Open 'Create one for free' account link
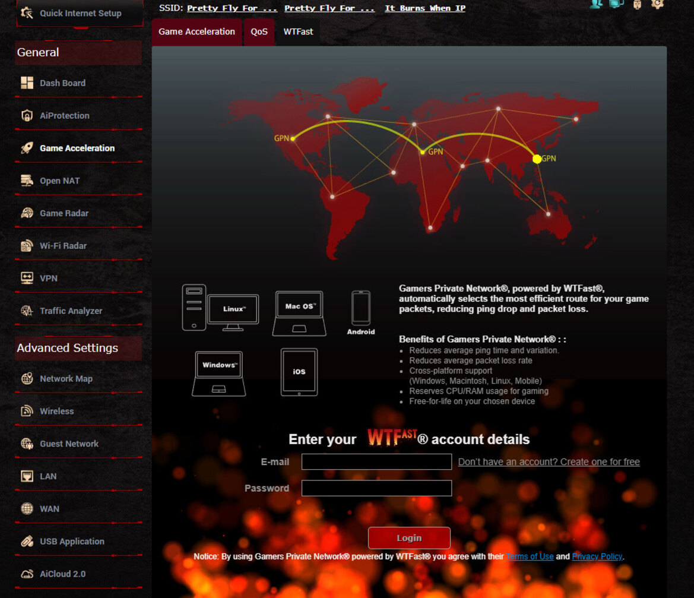Viewport: 694px width, 598px height. pyautogui.click(x=549, y=461)
